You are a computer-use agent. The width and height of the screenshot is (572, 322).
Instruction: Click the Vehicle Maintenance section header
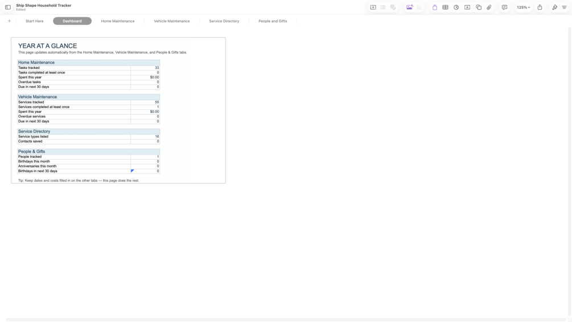(x=88, y=97)
